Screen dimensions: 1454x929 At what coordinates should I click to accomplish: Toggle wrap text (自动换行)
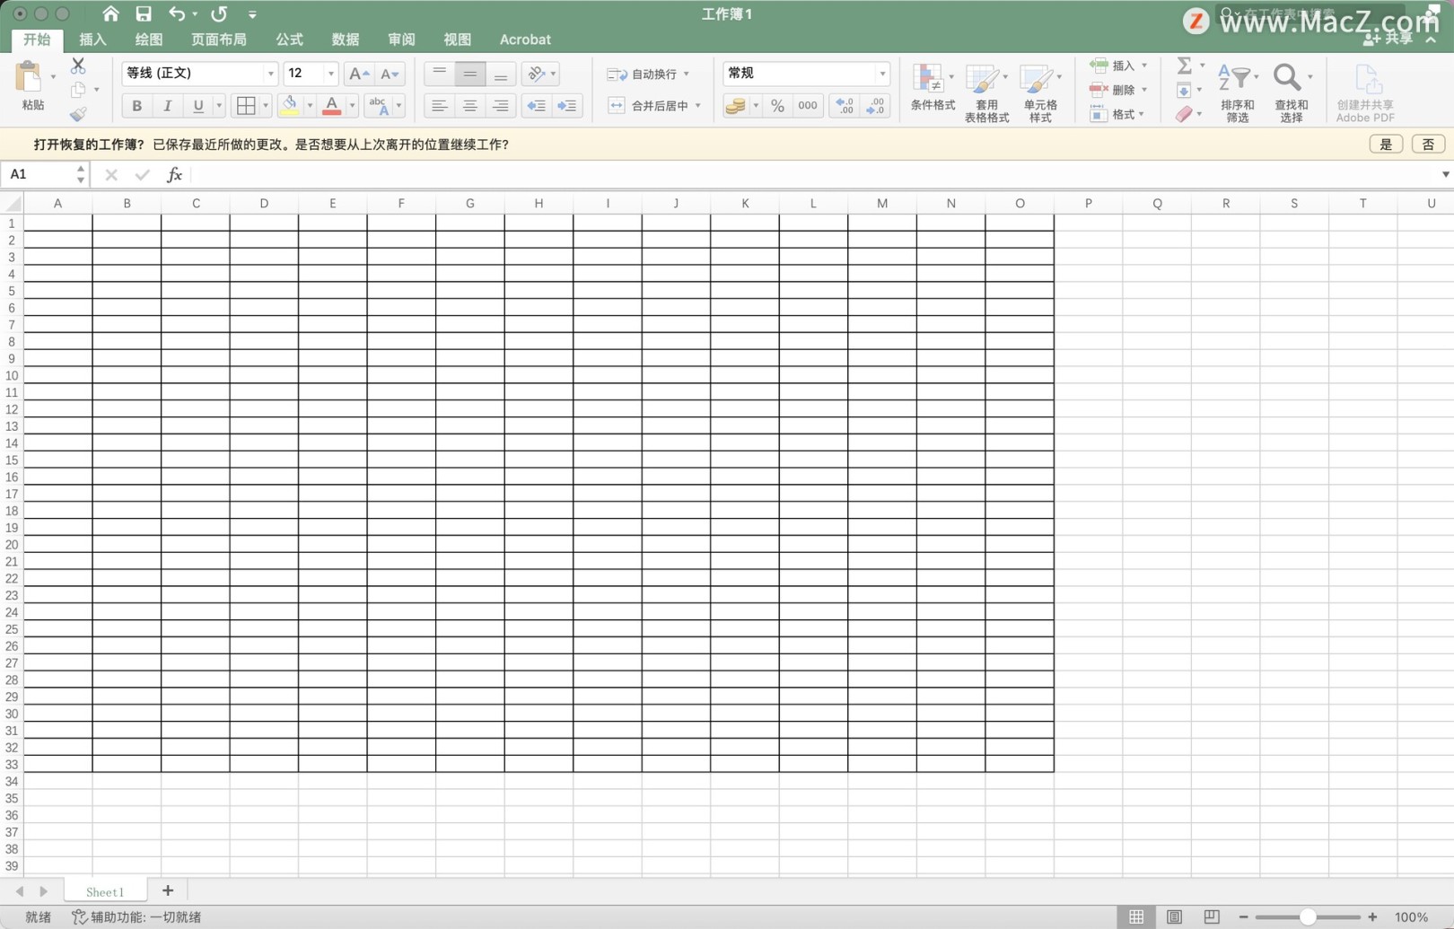[x=648, y=74]
